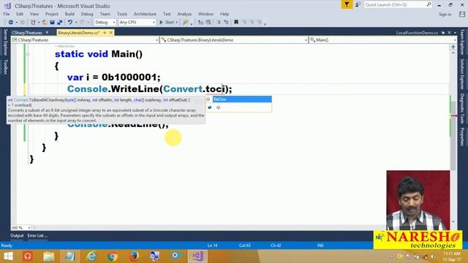Click the Visual Studio taskbar icon
Viewport: 468px width, 263px height.
point(197,256)
